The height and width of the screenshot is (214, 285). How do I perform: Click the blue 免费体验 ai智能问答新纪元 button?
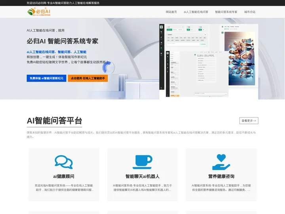[x=46, y=78]
